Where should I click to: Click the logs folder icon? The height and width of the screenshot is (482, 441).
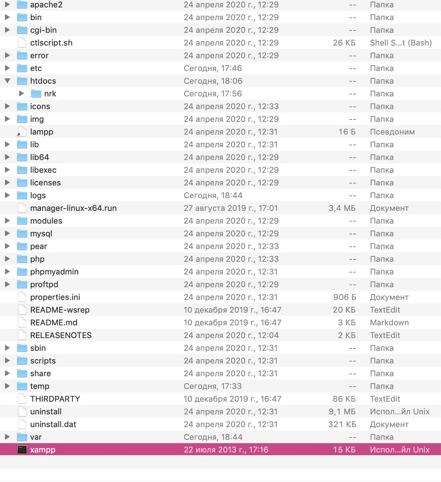[x=22, y=195]
